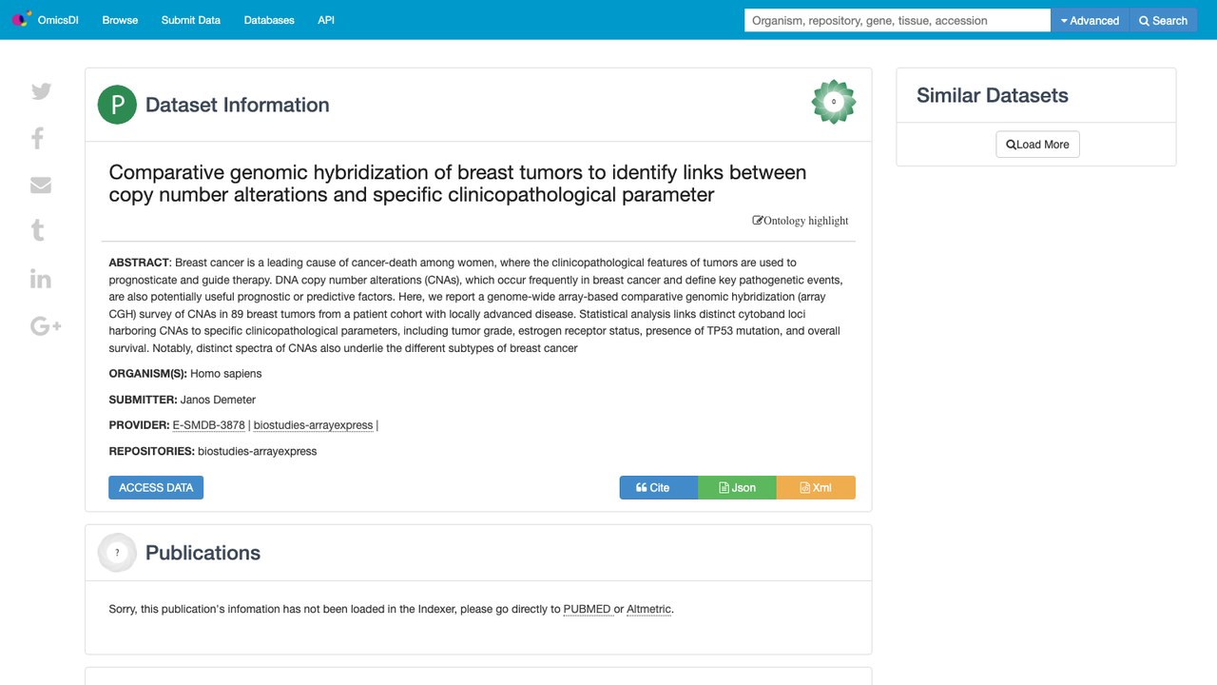Image resolution: width=1217 pixels, height=685 pixels.
Task: Share dataset on Twitter icon
Action: pyautogui.click(x=41, y=91)
